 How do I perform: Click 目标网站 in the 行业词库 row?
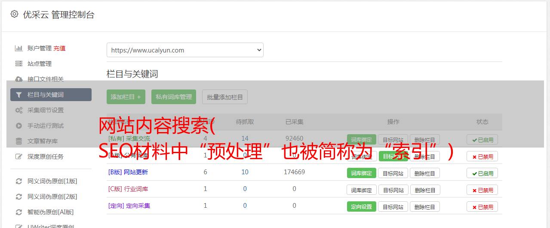click(393, 190)
